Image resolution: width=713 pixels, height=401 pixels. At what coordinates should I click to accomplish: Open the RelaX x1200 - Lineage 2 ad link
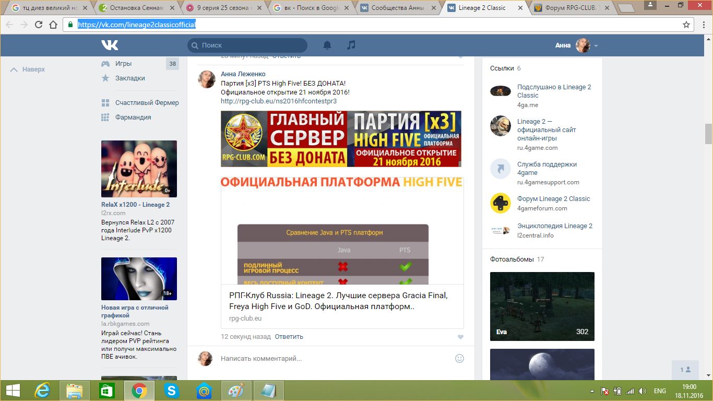135,205
